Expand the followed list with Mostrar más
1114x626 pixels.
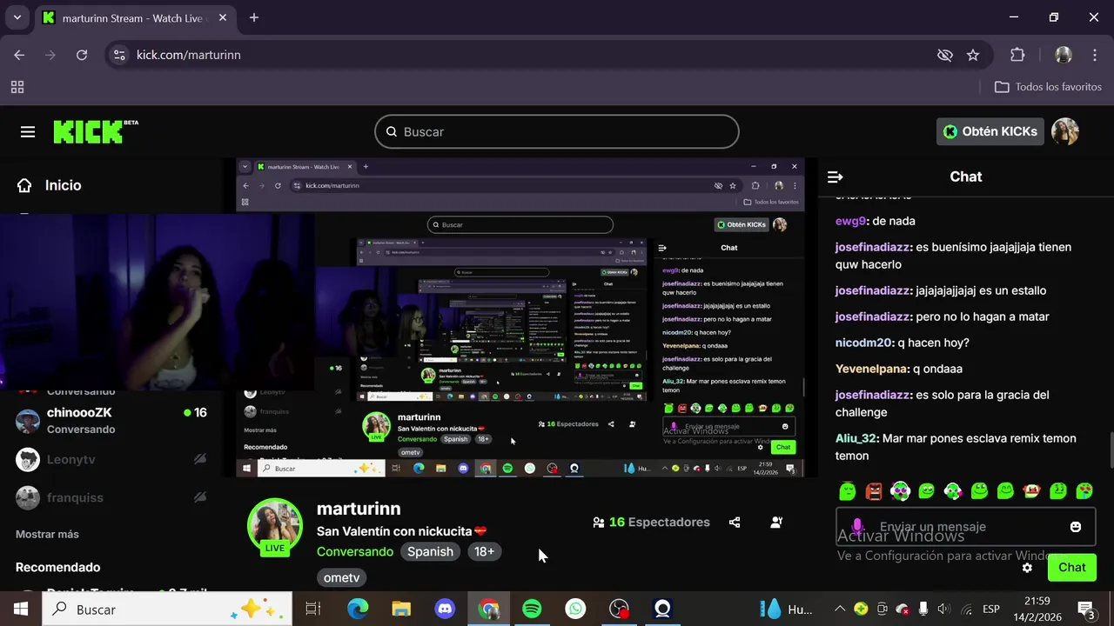[47, 534]
